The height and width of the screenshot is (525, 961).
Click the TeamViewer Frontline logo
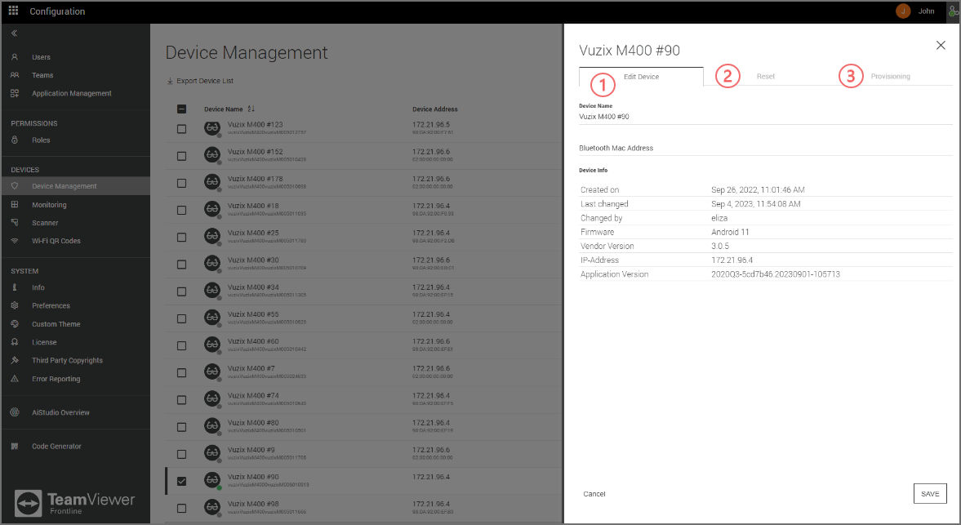[75, 504]
